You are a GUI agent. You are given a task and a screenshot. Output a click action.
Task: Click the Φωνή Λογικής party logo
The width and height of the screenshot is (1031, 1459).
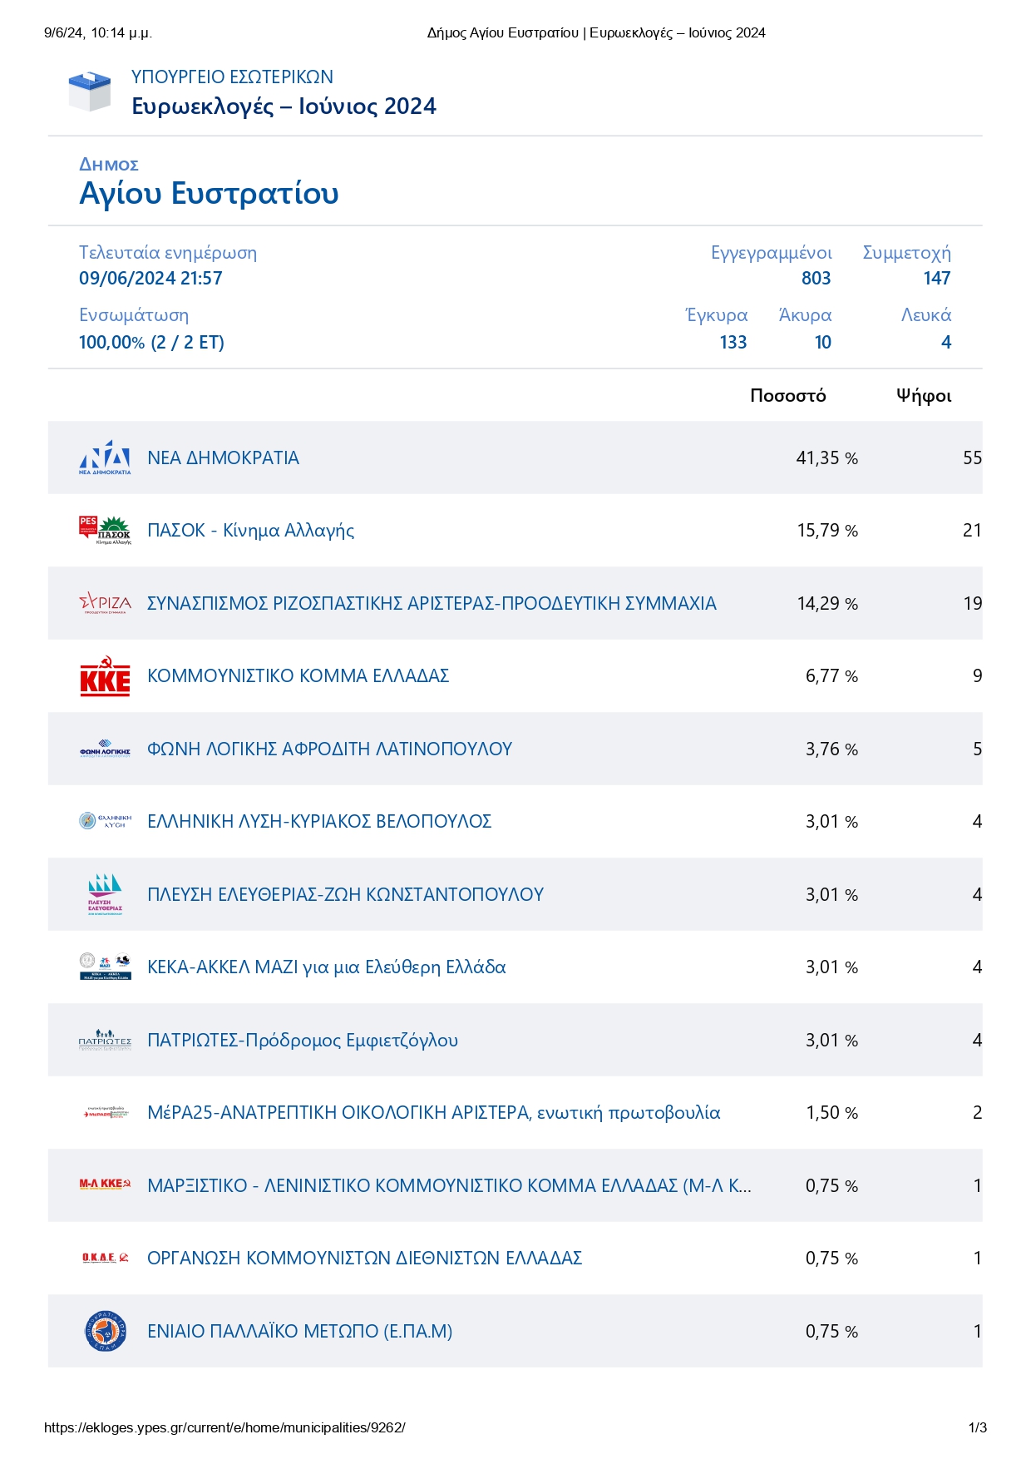coord(105,749)
